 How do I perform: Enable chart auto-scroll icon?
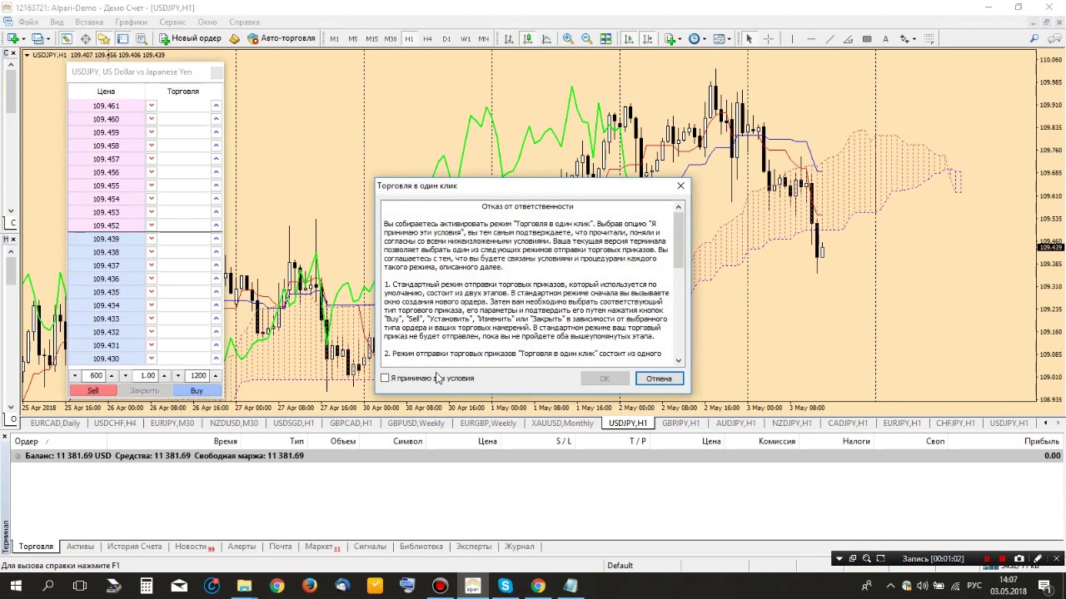click(628, 38)
